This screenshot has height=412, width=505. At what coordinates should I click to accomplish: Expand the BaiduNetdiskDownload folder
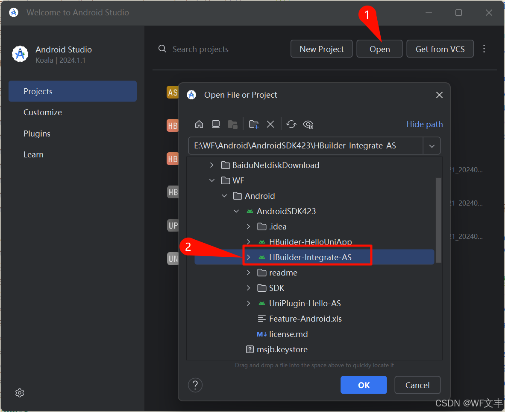click(211, 165)
